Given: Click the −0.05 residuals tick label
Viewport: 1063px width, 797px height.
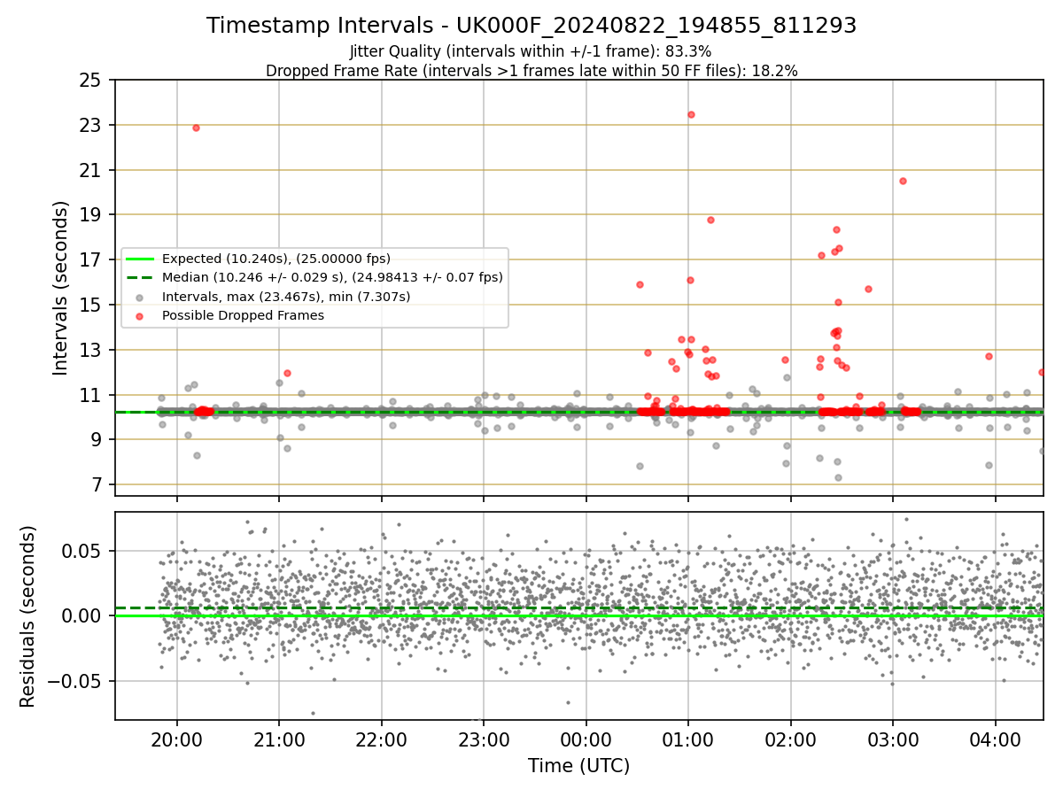Looking at the screenshot, I should click(73, 681).
